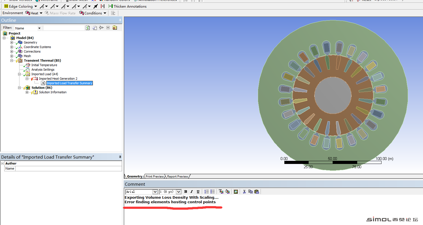Click the cut scissors icon in Comment

[x=244, y=192]
